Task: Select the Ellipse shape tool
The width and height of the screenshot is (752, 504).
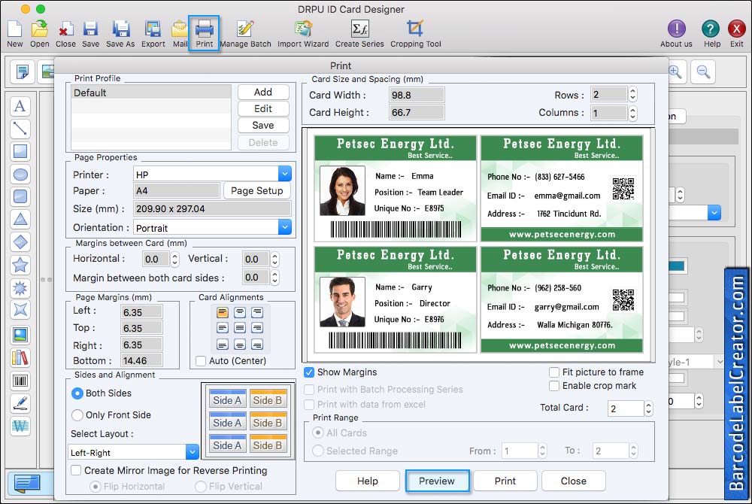Action: (20, 175)
